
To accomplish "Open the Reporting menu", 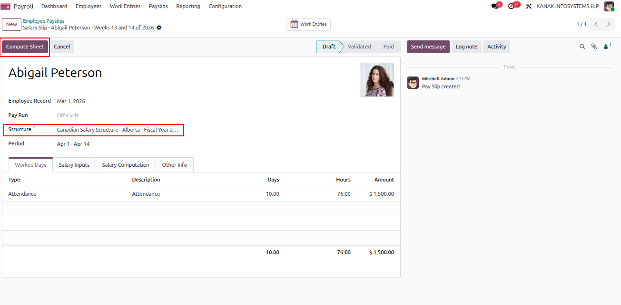I will pyautogui.click(x=188, y=6).
